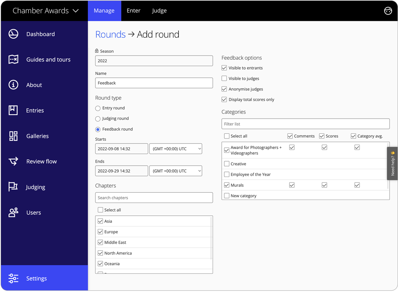This screenshot has width=398, height=292.
Task: Open the Ends timezone dropdown
Action: tap(176, 171)
